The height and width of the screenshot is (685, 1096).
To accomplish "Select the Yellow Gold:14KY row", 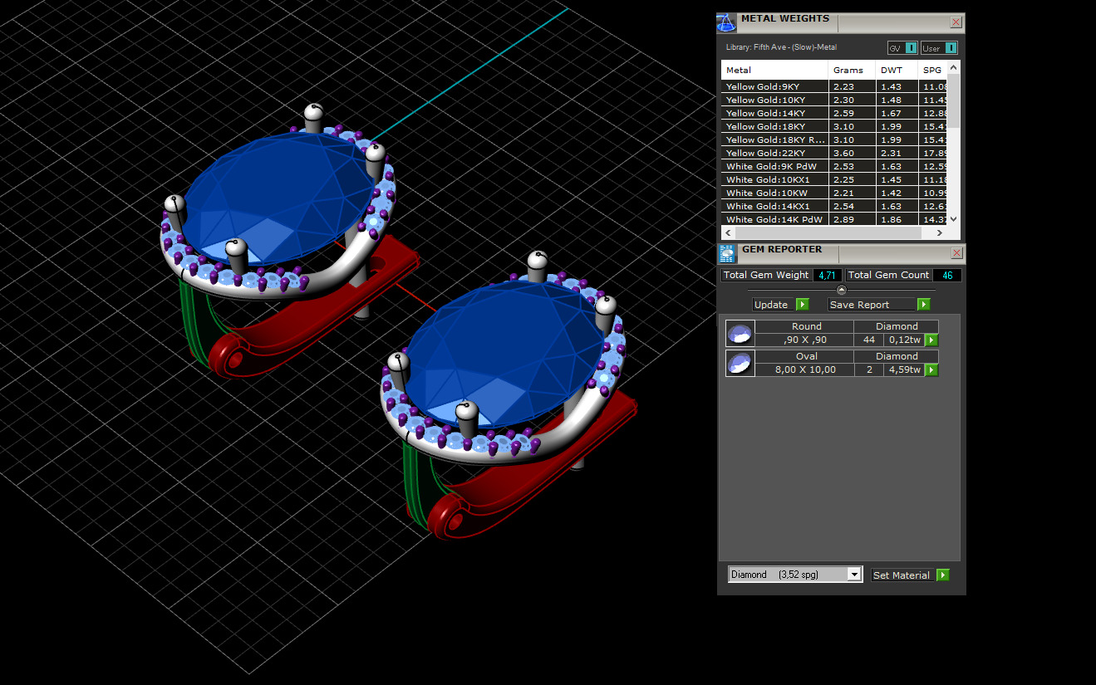I will 834,113.
